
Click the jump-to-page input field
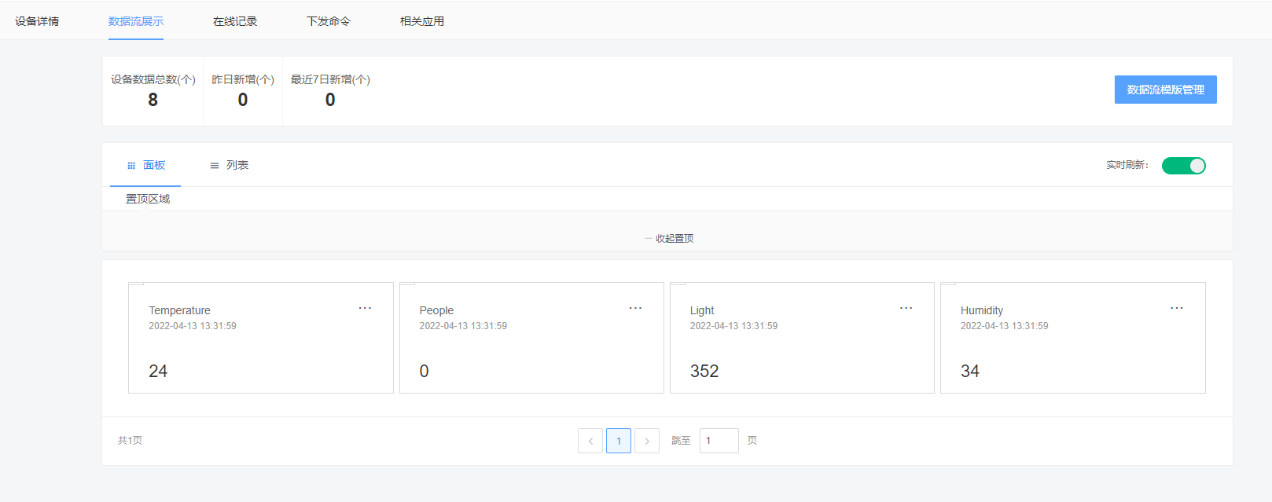tap(719, 441)
